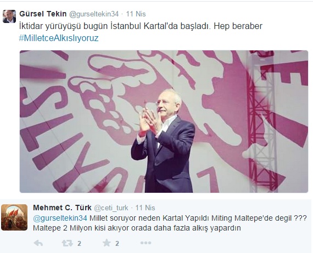Click the retweet count number 2
313x253 pixels.
pos(79,243)
